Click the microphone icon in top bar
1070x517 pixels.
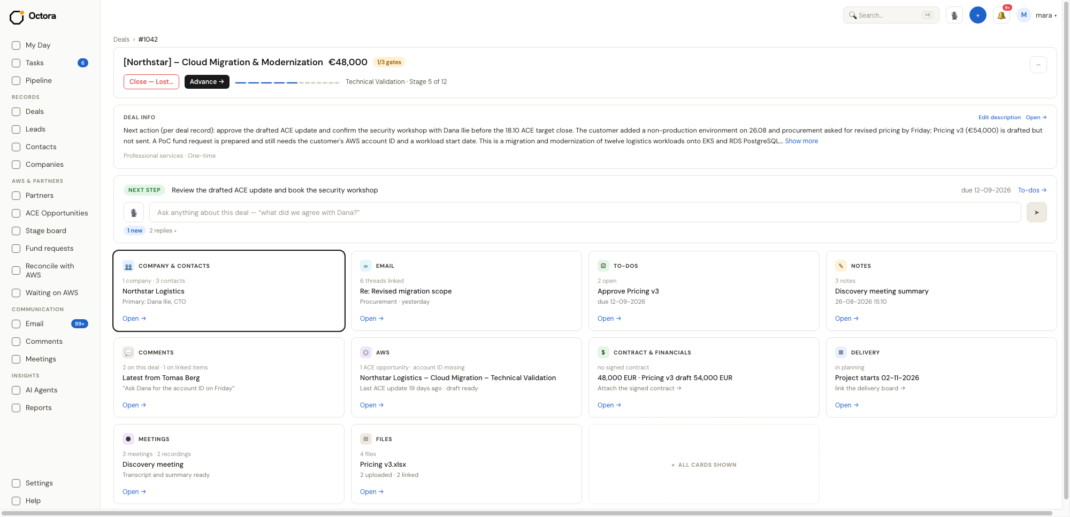[954, 16]
